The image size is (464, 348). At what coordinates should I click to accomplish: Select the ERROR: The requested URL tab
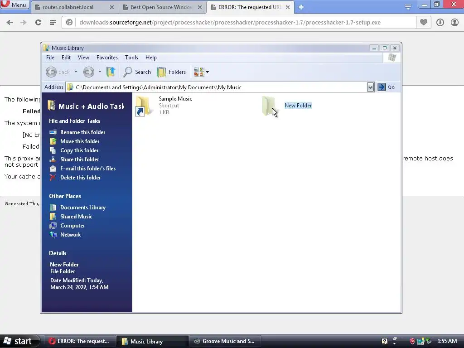click(250, 7)
